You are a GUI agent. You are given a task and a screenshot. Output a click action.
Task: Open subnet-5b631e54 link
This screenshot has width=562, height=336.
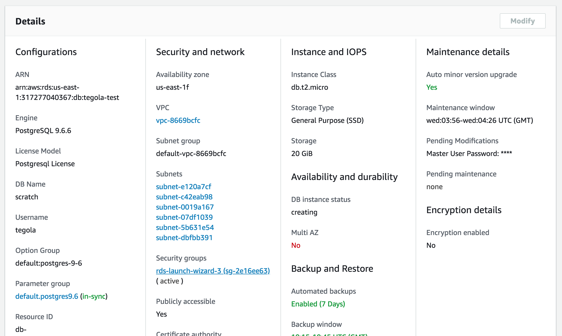(185, 227)
